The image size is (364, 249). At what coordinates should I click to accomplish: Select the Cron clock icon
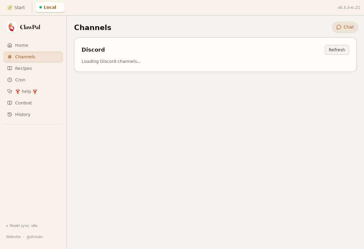pos(10,80)
